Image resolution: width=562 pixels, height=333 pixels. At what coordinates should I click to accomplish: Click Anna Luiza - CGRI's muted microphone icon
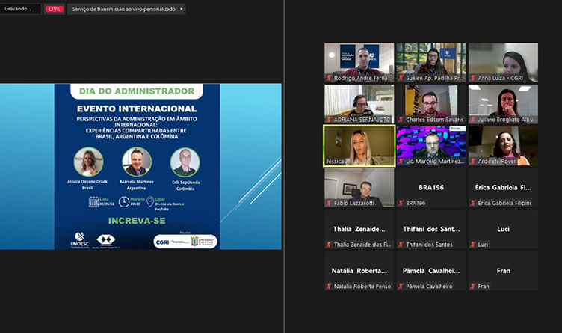click(x=474, y=78)
